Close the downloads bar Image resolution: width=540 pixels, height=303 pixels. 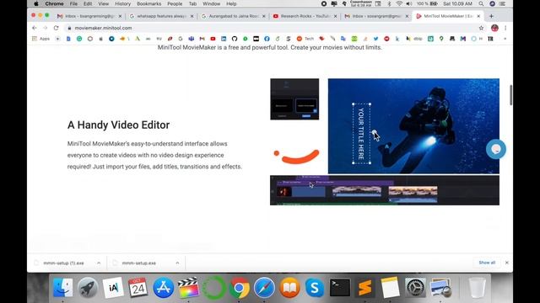coord(506,263)
